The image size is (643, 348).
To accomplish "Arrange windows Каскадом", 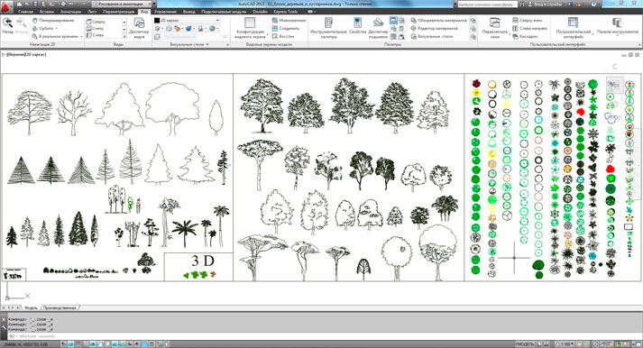I will [x=525, y=36].
